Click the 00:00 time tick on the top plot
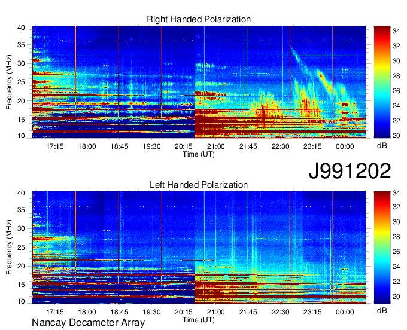 [345, 146]
